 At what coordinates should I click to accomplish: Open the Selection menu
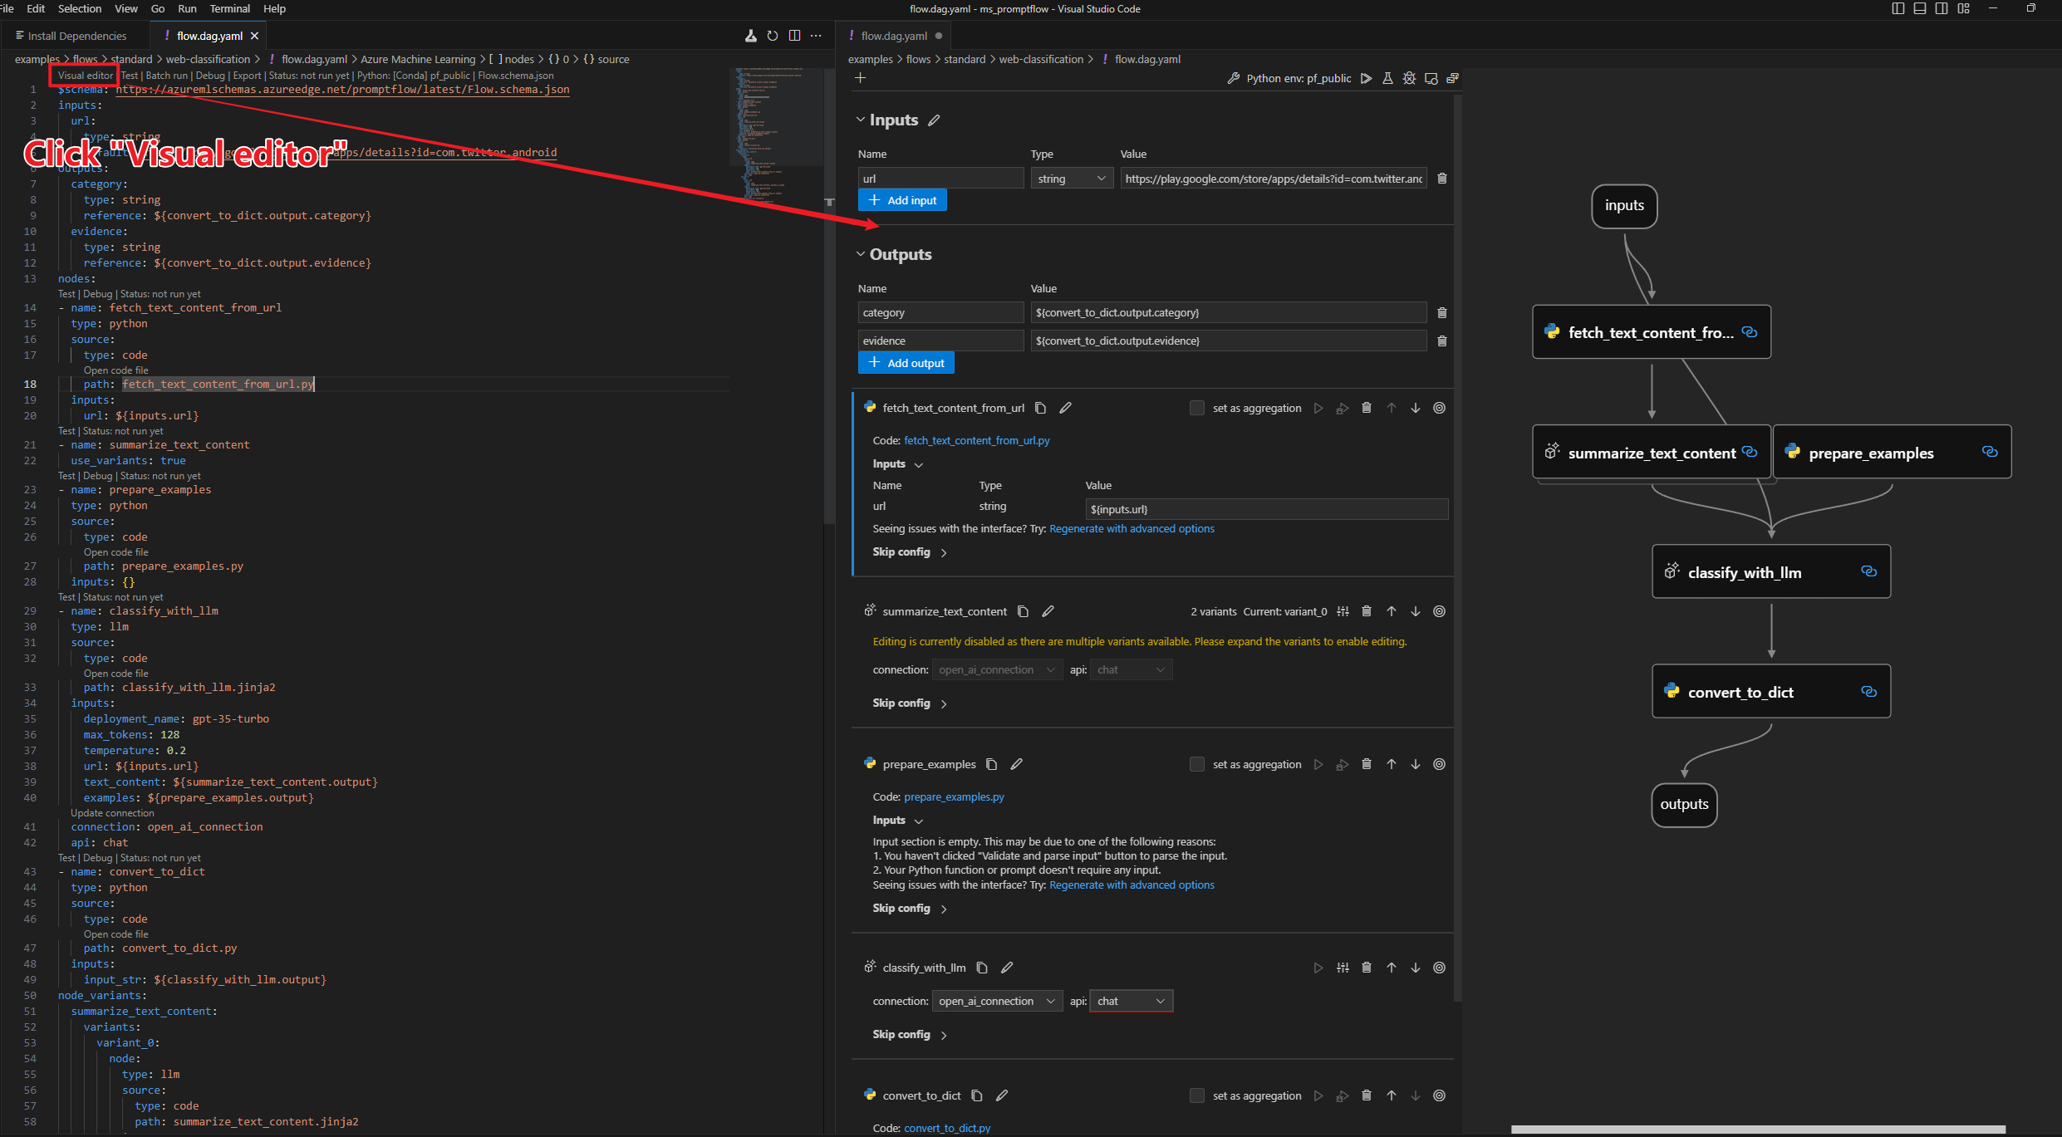(79, 9)
